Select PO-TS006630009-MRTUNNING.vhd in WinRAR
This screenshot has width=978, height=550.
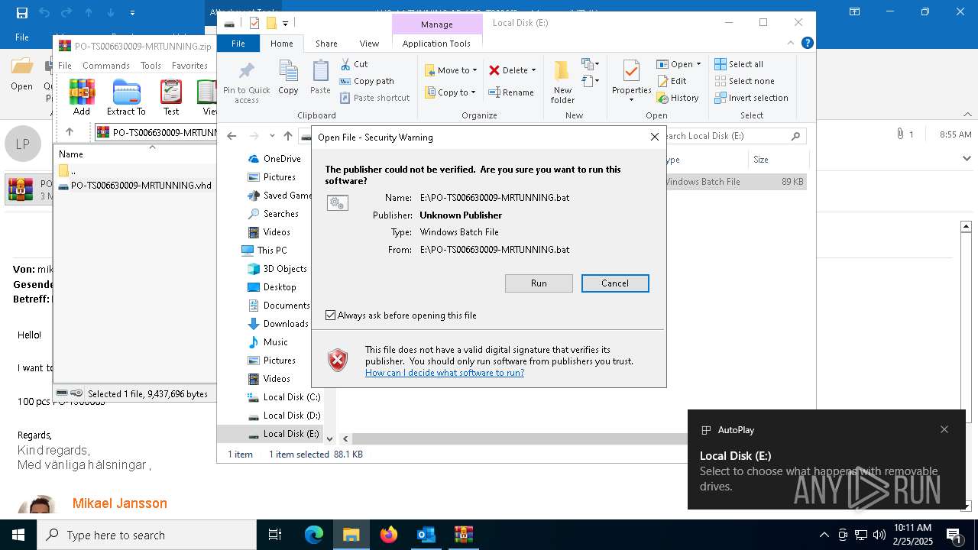click(135, 186)
